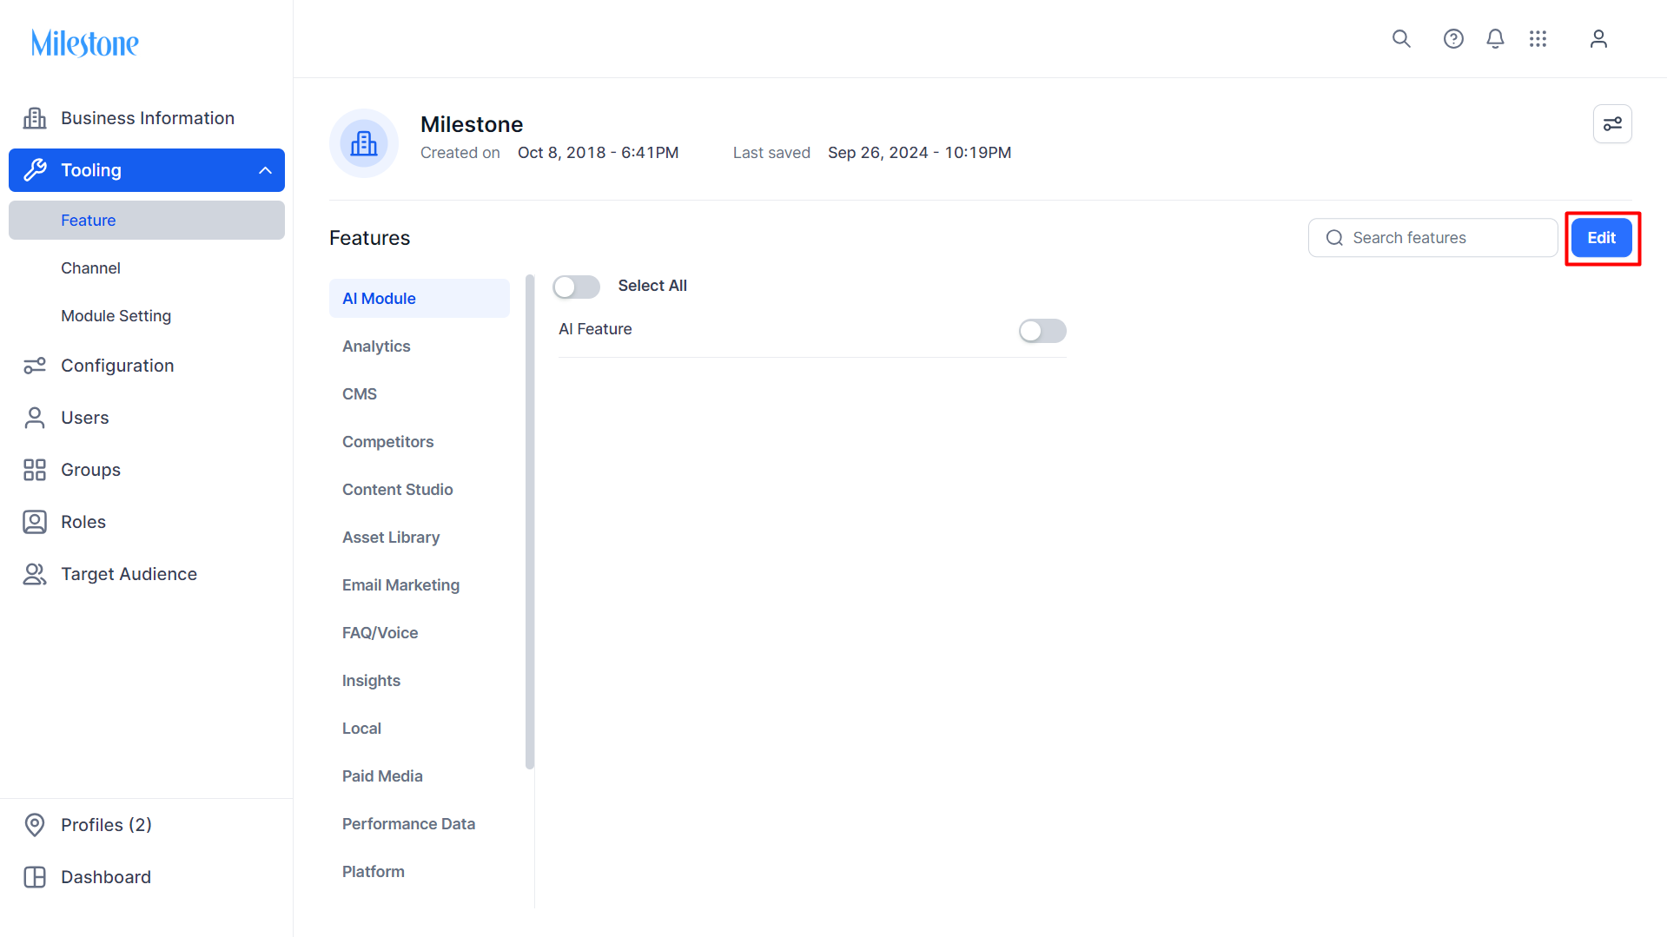The width and height of the screenshot is (1667, 937).
Task: Click the last saved date Sep 26, 2024
Action: point(919,153)
